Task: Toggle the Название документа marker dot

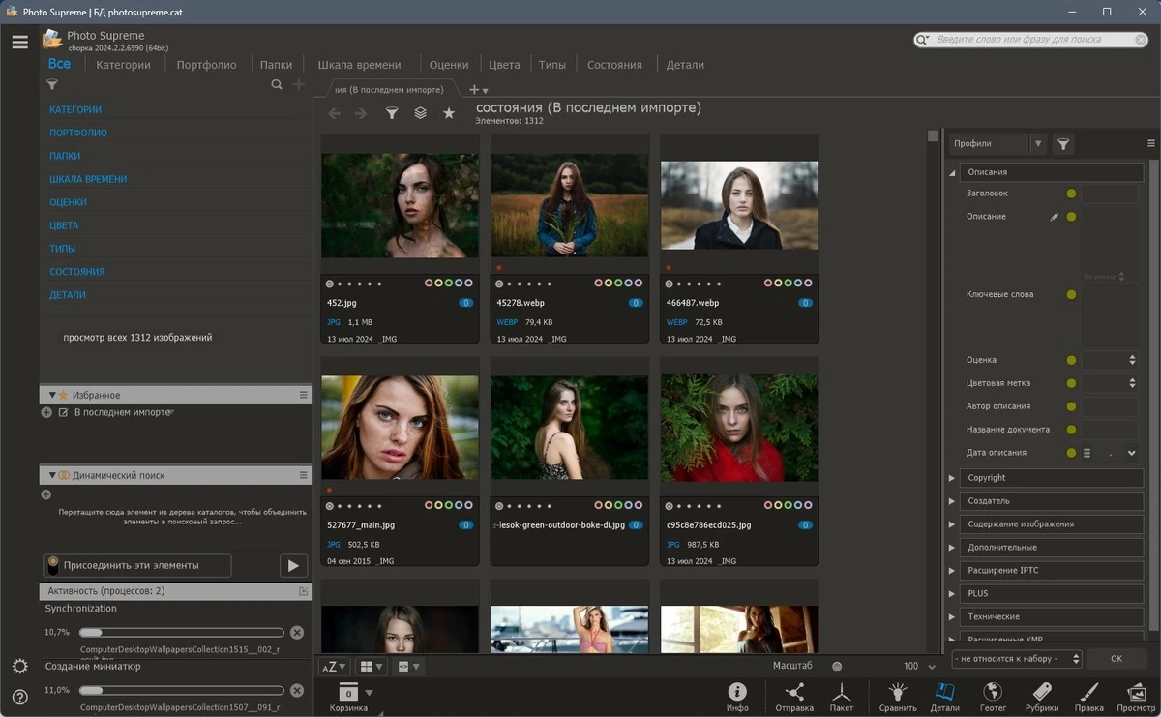Action: (x=1071, y=430)
